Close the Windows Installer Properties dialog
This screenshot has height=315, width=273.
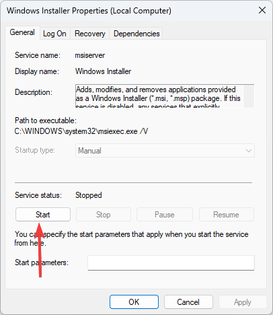tap(262, 10)
